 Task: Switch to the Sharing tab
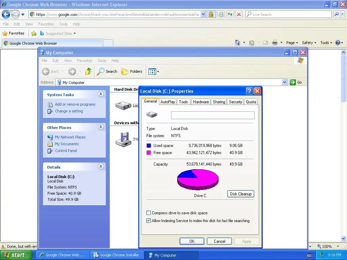pos(219,102)
